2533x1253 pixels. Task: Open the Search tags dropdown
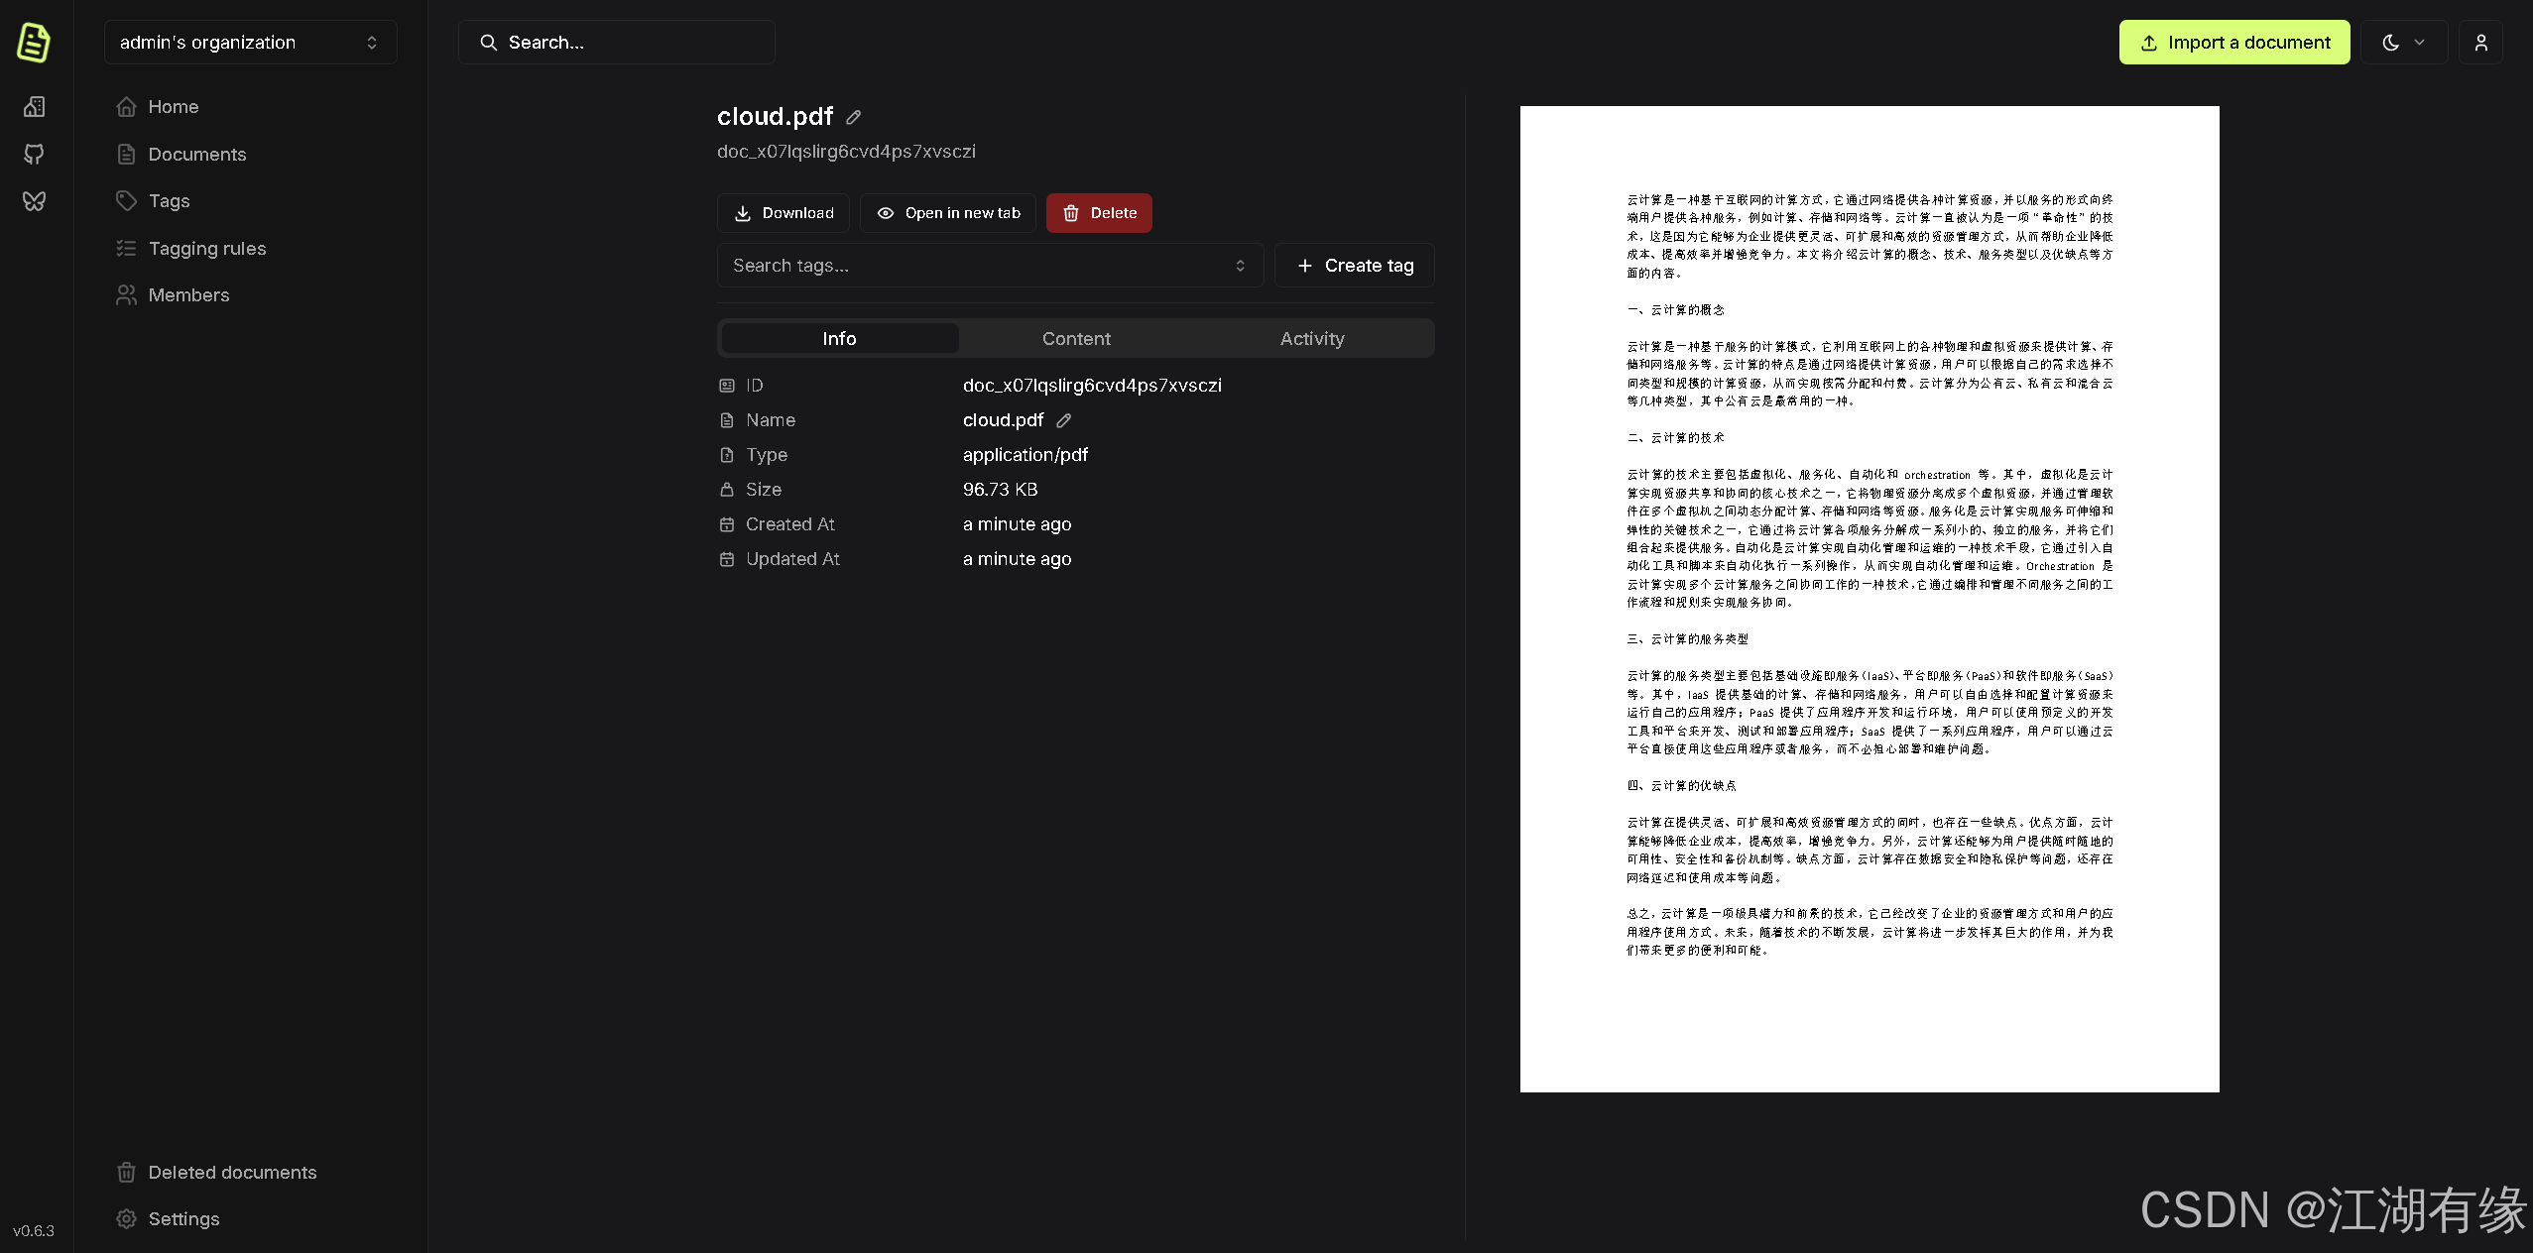[989, 265]
